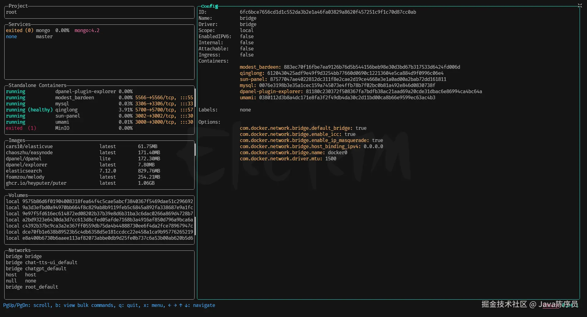Open the Config tab of main panel

pos(210,6)
